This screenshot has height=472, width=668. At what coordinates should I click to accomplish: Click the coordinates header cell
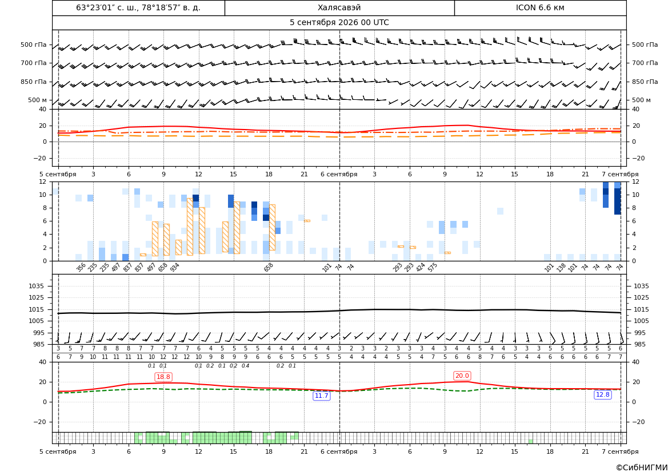pos(138,7)
